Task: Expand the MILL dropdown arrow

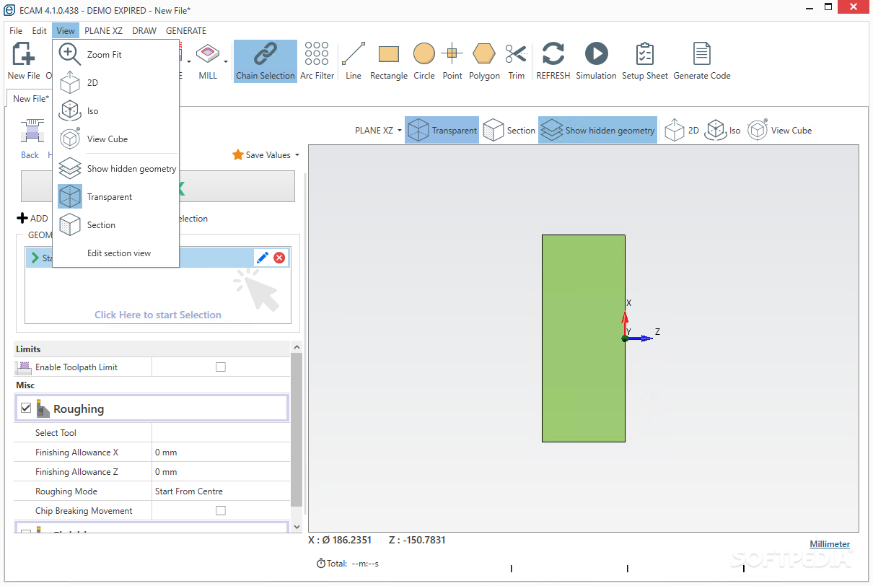Action: pyautogui.click(x=226, y=61)
